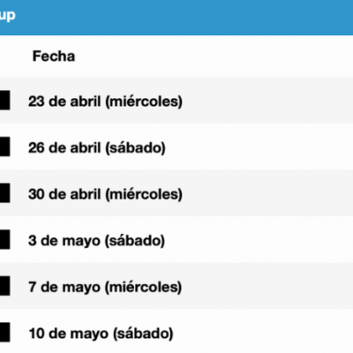This screenshot has width=353, height=353.
Task: Click '(miércoles)' in the 7 de mayo row
Action: (143, 288)
